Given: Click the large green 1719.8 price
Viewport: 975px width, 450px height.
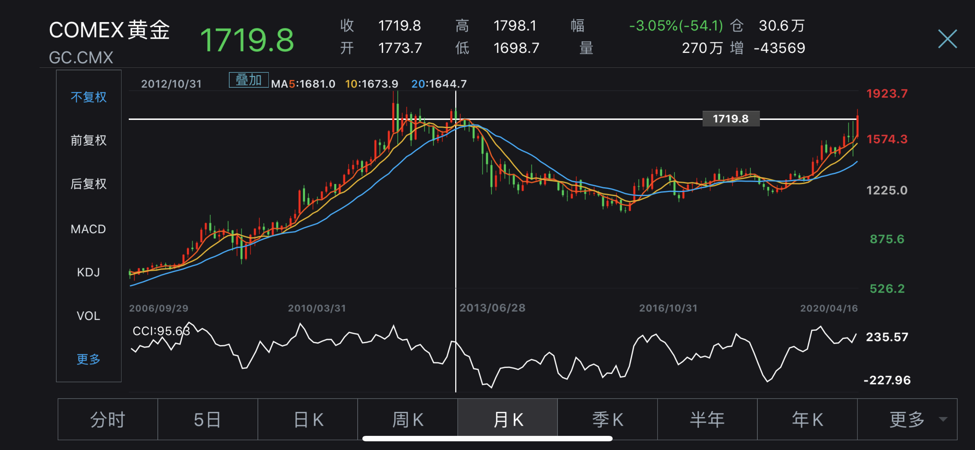Looking at the screenshot, I should click(247, 40).
